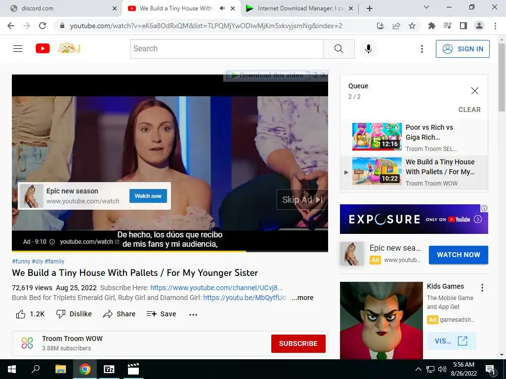Open Troom Troom WOW channel avatar
Viewport: 506px width, 379px height.
(27, 343)
